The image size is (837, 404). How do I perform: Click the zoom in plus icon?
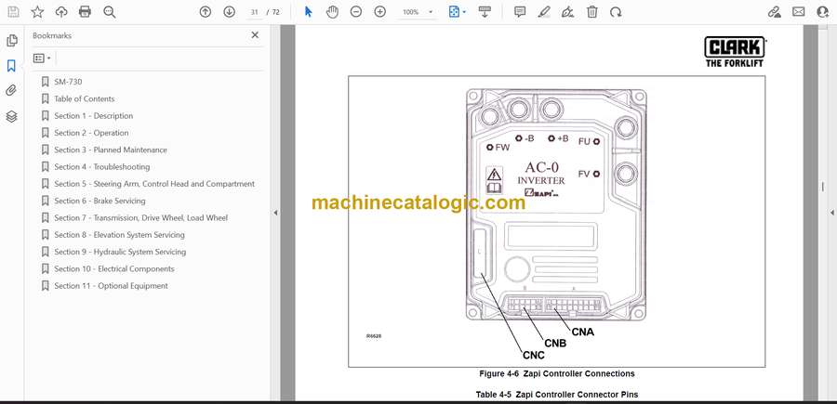coord(379,12)
